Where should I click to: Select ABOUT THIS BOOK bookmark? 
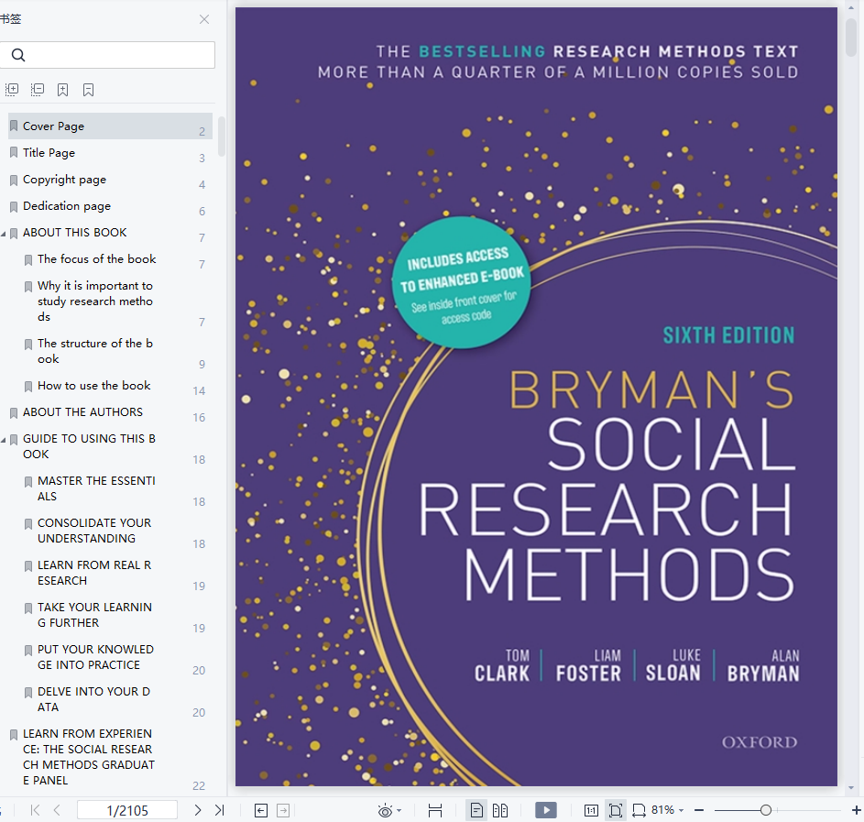tap(74, 233)
